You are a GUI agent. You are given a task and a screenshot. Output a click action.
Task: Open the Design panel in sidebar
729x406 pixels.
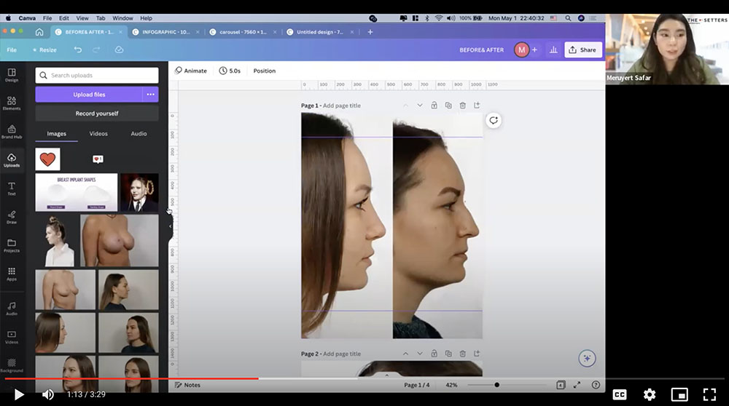pyautogui.click(x=12, y=75)
